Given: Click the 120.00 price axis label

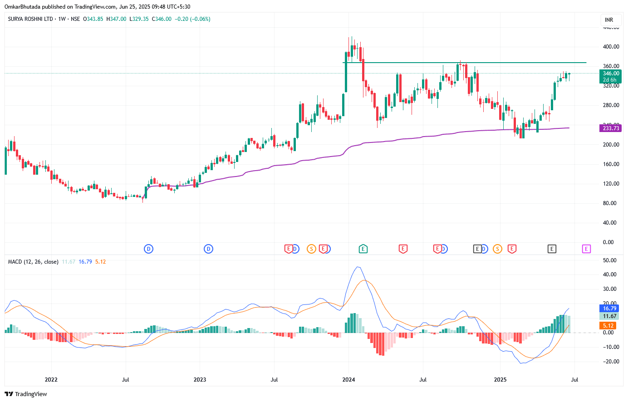Looking at the screenshot, I should 611,184.
